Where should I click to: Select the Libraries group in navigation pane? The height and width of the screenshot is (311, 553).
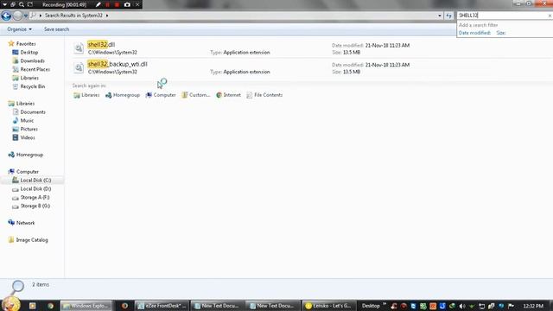tap(22, 104)
